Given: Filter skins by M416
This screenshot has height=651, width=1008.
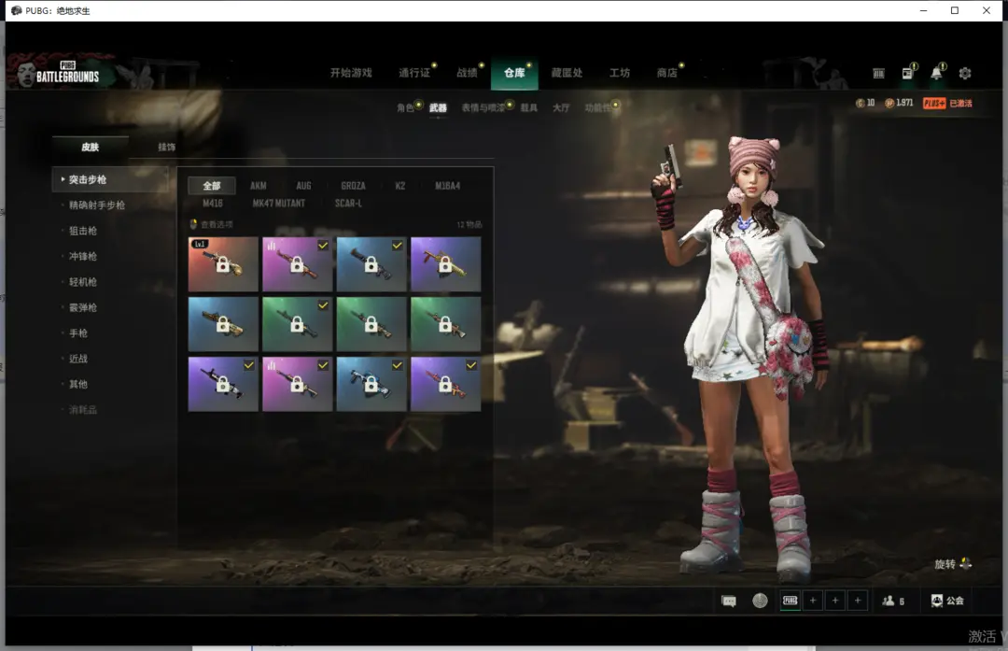Looking at the screenshot, I should (x=213, y=204).
